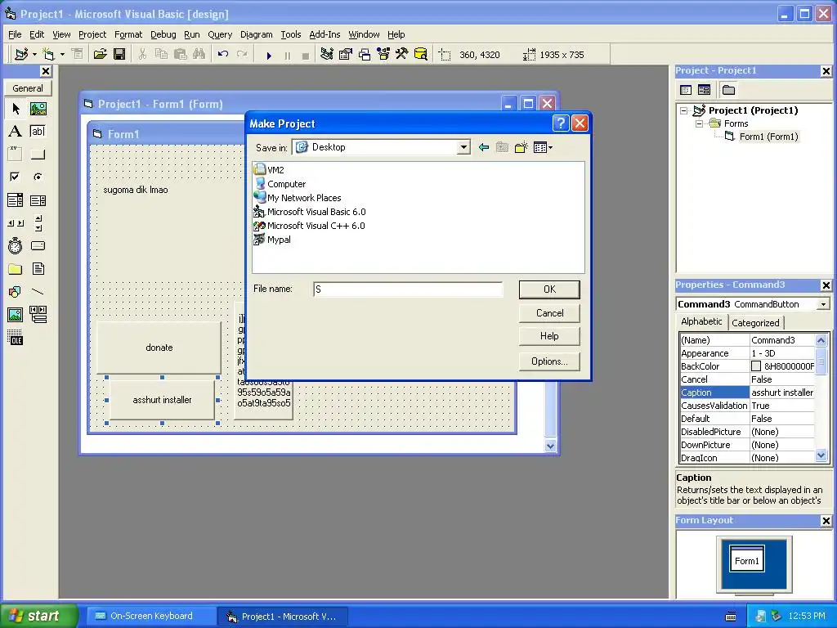This screenshot has width=837, height=628.
Task: Open Properties Window from the toolbar
Action: [x=346, y=55]
